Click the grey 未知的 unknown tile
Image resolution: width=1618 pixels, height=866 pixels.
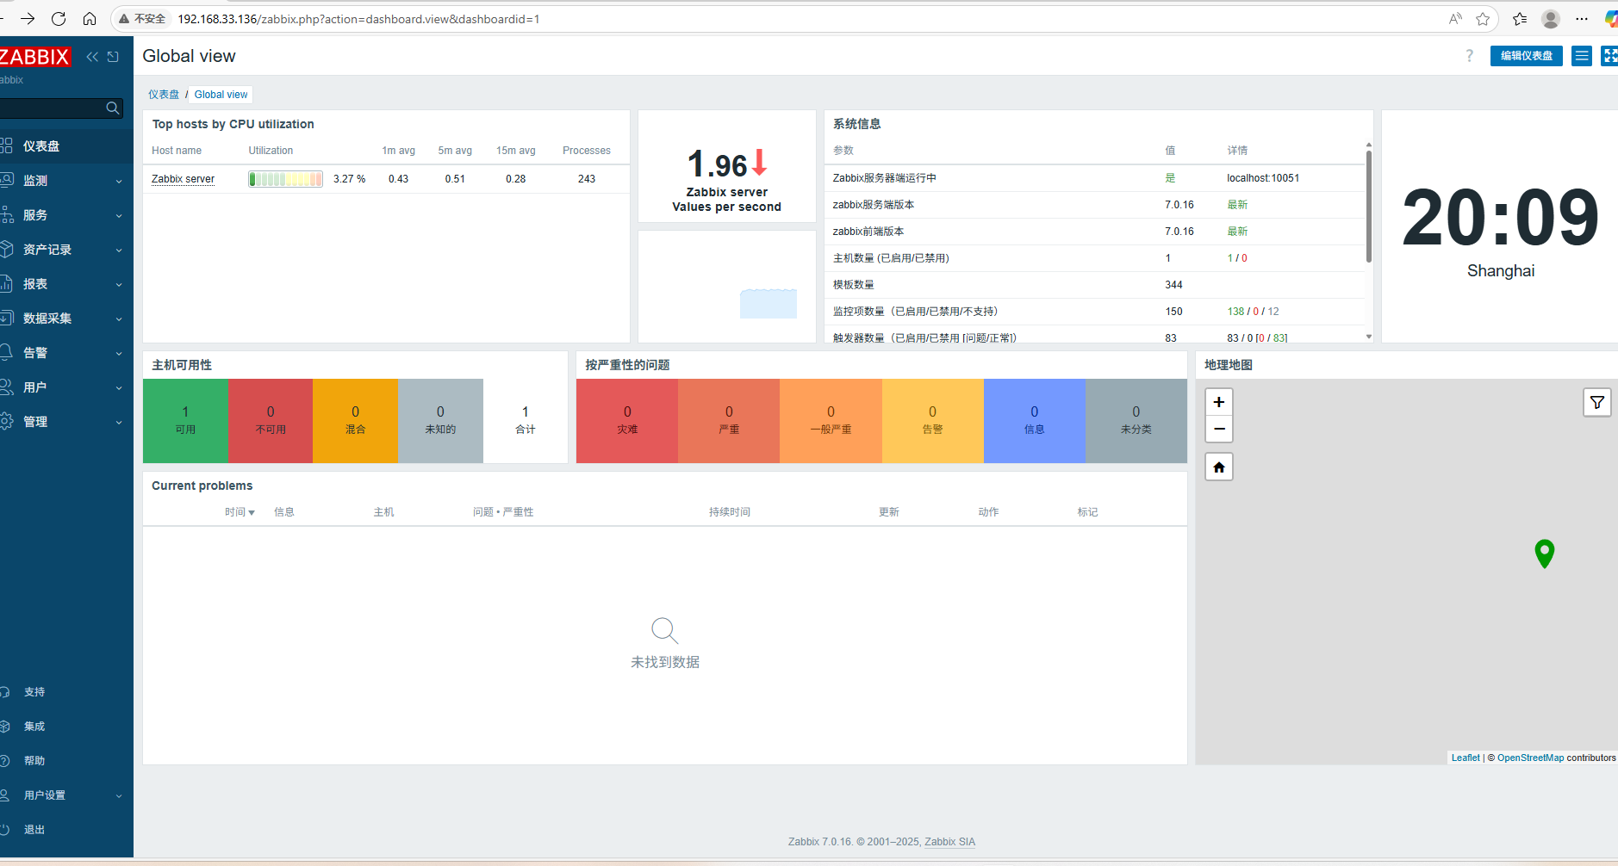click(440, 421)
